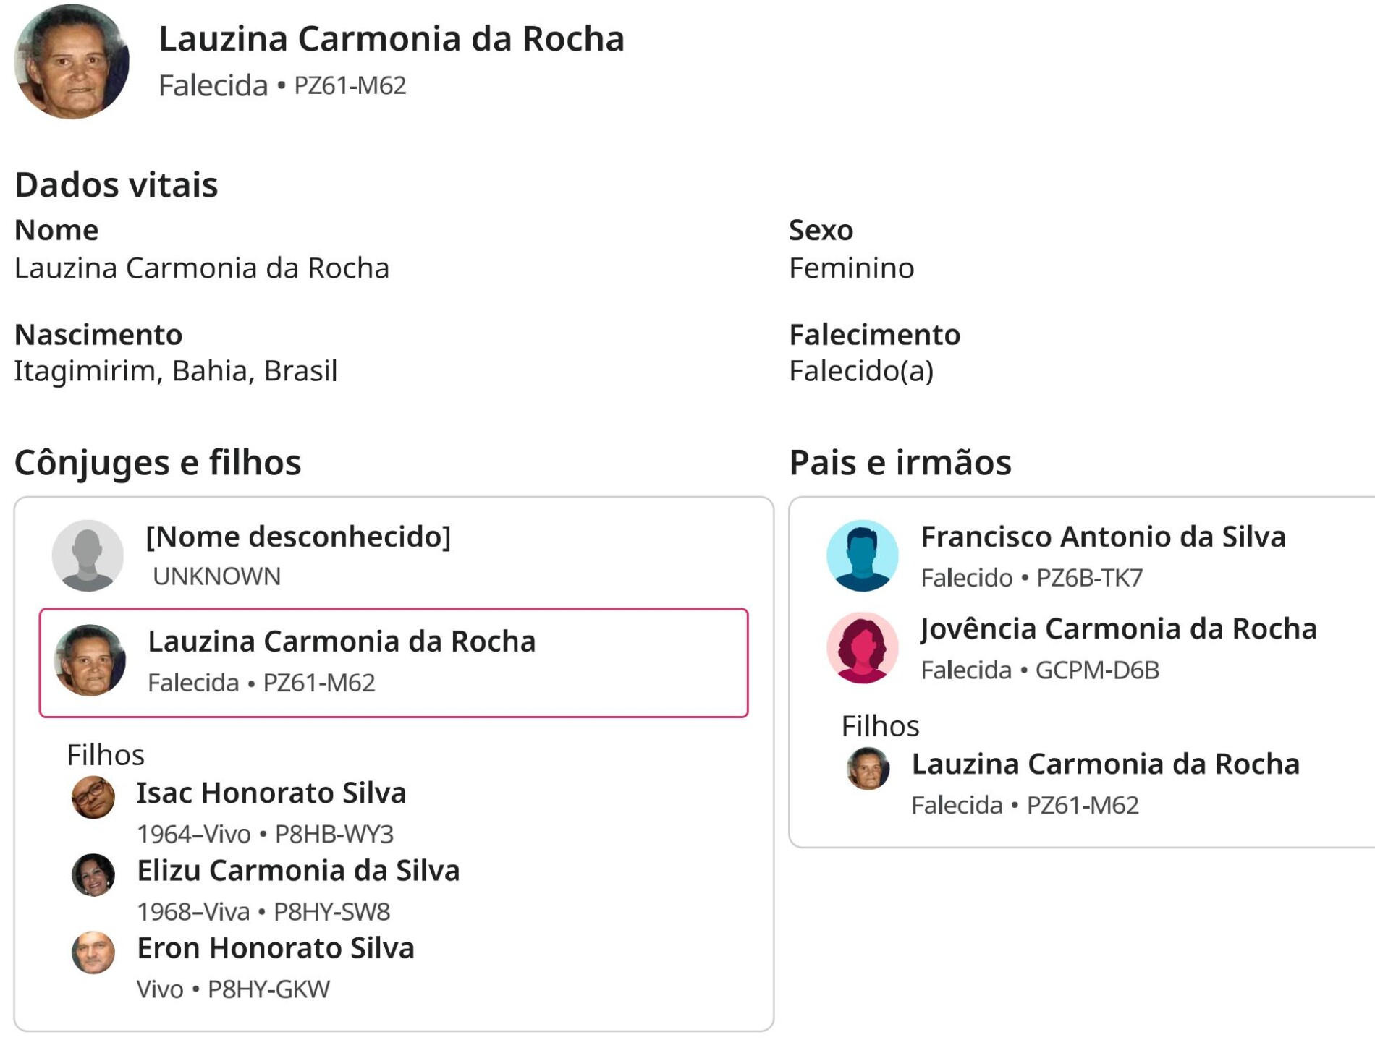The width and height of the screenshot is (1375, 1053).
Task: Click Lauzina's portrait under parents' Filhos list
Action: tap(868, 768)
